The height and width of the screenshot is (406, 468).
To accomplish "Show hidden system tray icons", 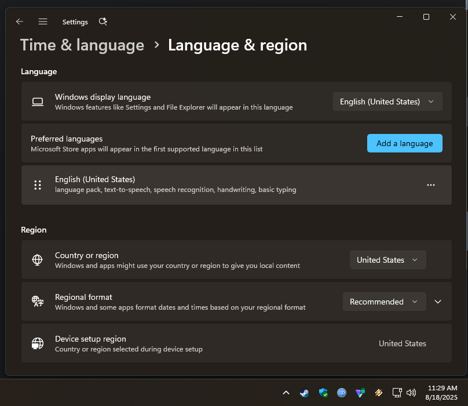I will (286, 393).
